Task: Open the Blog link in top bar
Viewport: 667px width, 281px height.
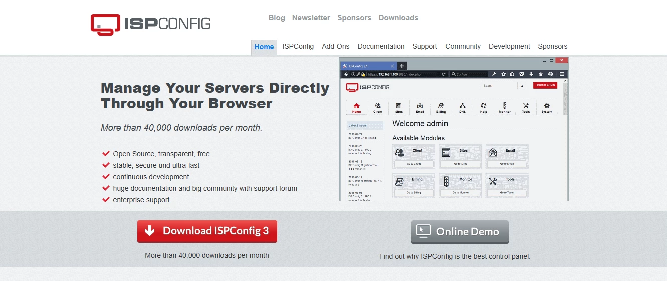Action: pos(277,18)
